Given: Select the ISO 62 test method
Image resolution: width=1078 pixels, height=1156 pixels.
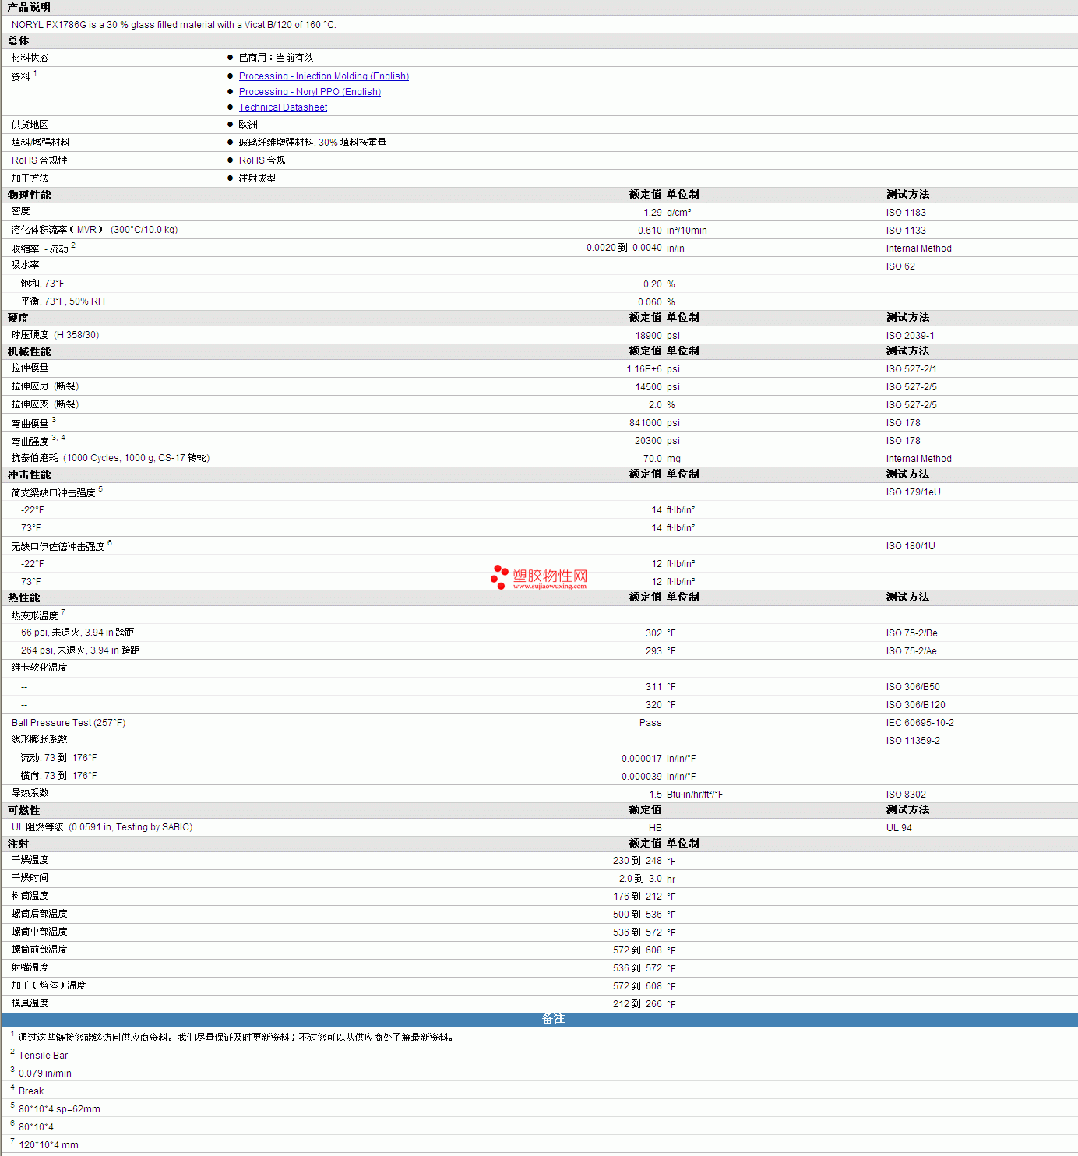Looking at the screenshot, I should pos(900,266).
